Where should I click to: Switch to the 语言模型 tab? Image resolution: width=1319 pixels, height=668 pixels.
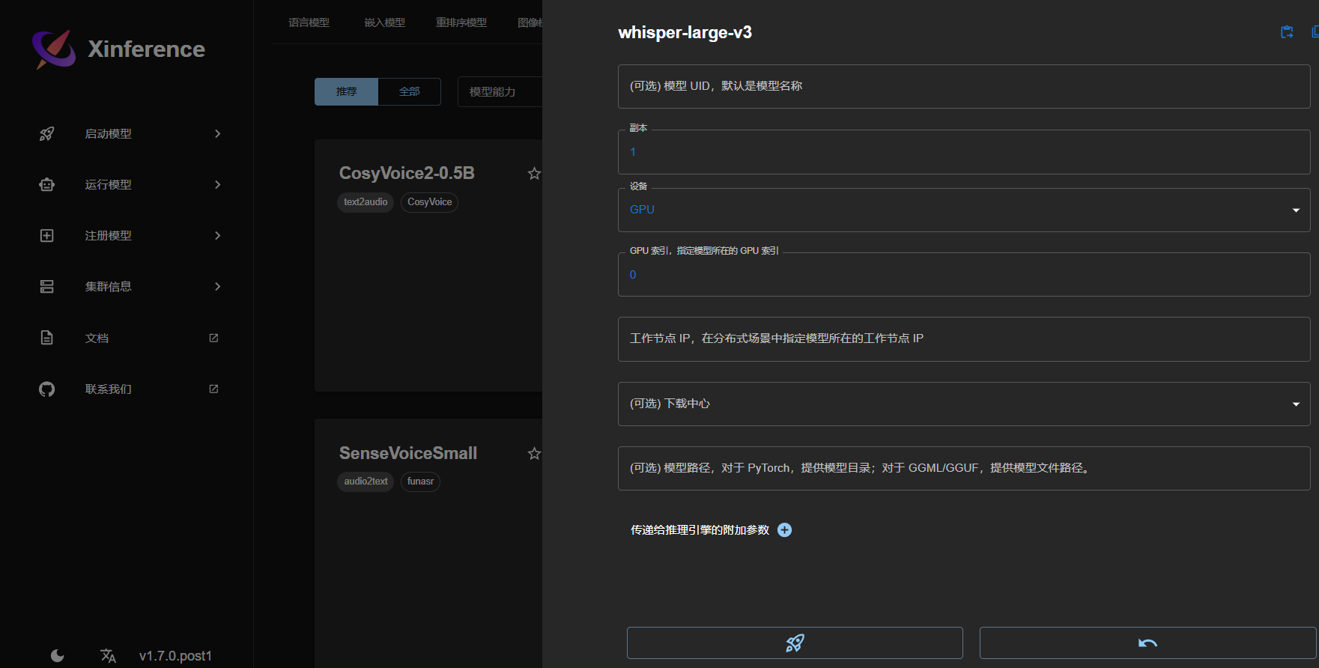click(309, 22)
